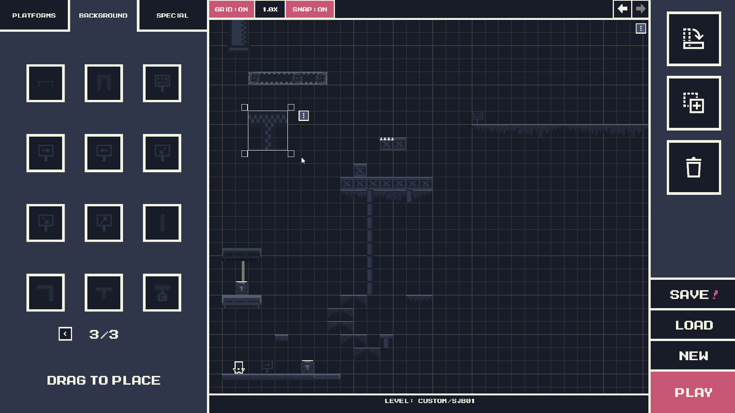Viewport: 735px width, 413px height.
Task: Click the redo arrow icon
Action: (x=640, y=9)
